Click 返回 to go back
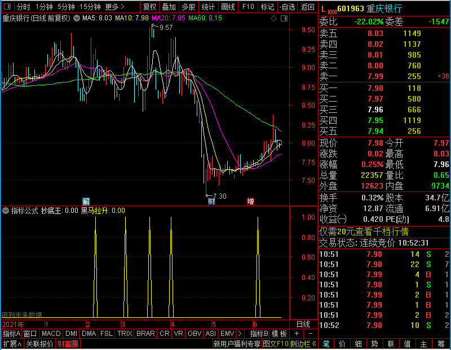 point(307,7)
